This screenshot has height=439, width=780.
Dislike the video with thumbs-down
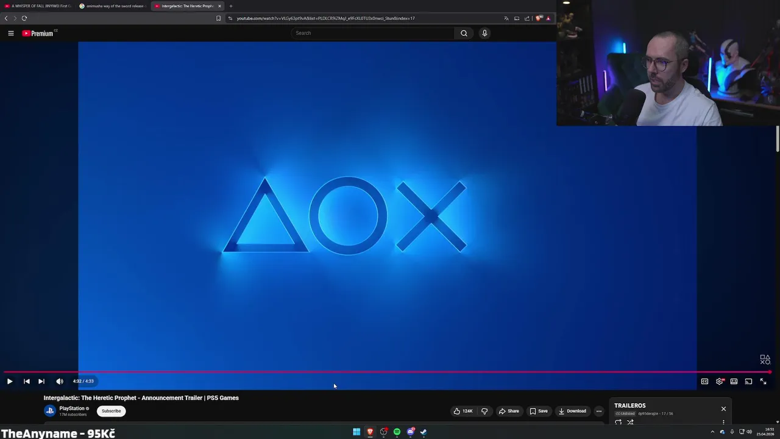coord(484,411)
